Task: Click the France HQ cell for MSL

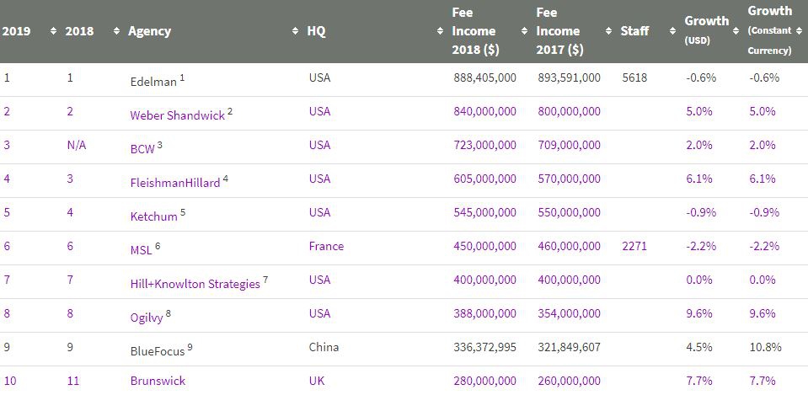Action: (x=326, y=246)
